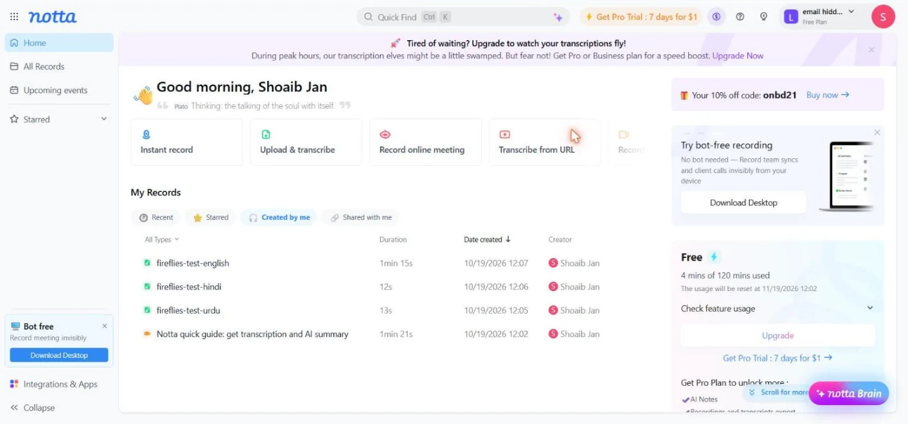
Task: Open All Records in sidebar
Action: 59,67
